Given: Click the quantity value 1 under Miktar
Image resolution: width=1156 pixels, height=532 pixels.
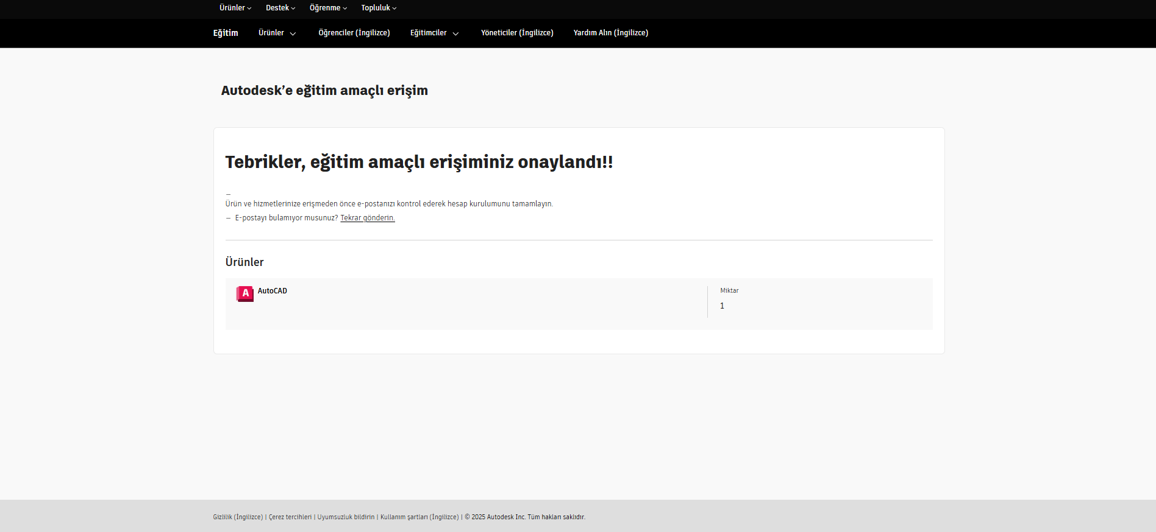Looking at the screenshot, I should tap(722, 306).
